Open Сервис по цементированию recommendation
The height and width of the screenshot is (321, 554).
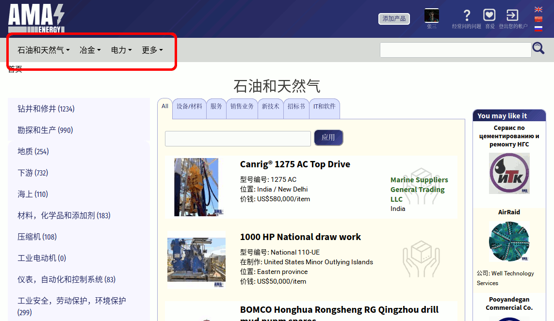tap(509, 136)
